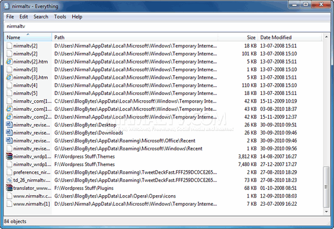Open the Help menu
This screenshot has height=229, width=334.
point(77,17)
